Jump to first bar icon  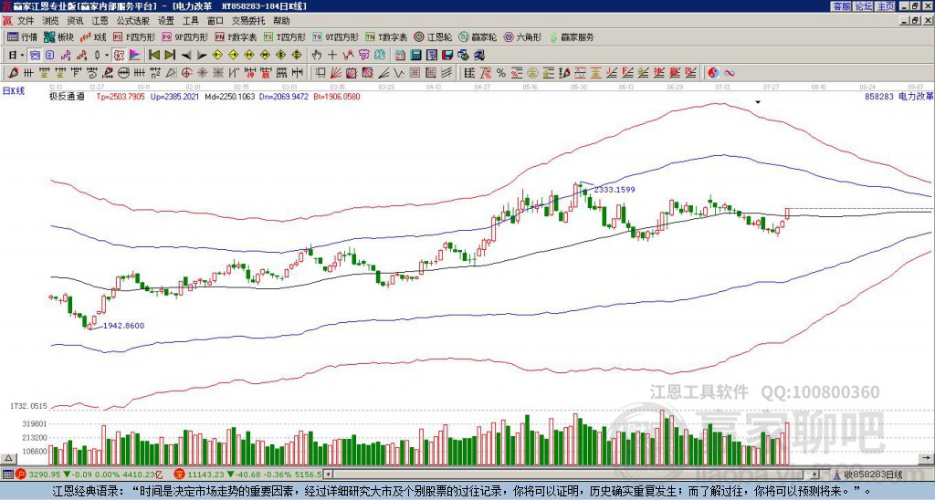[153, 55]
